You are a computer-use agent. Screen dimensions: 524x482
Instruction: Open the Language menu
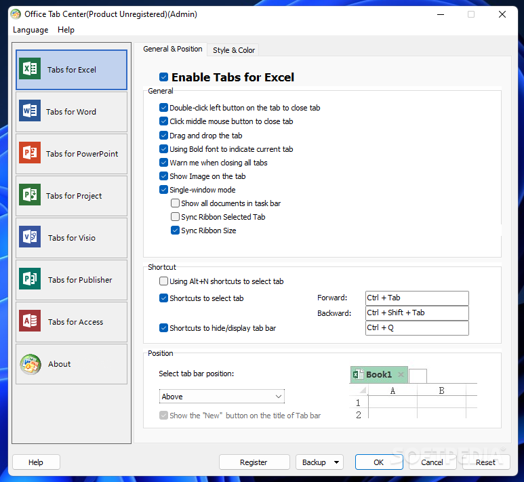click(31, 30)
